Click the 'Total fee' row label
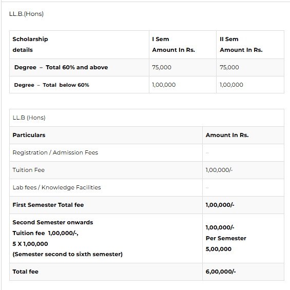Image resolution: width=290 pixels, height=290 pixels. (26, 272)
